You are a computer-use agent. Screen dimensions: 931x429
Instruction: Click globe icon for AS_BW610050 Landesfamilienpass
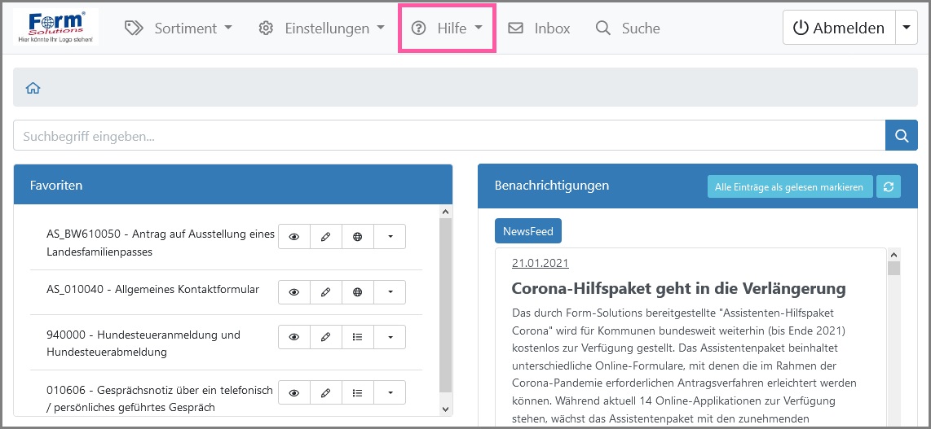tap(357, 237)
